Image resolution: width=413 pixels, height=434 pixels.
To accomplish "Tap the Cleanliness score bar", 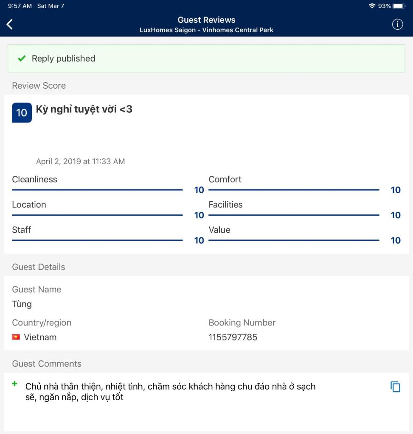I will click(97, 190).
